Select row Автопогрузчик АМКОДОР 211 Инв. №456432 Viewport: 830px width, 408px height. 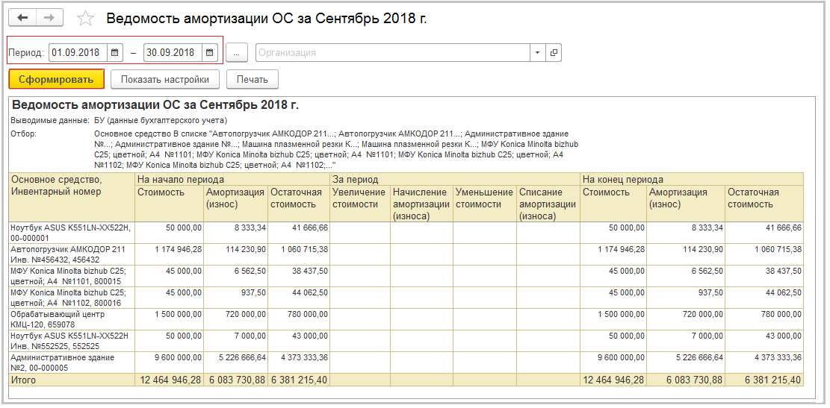(406, 254)
